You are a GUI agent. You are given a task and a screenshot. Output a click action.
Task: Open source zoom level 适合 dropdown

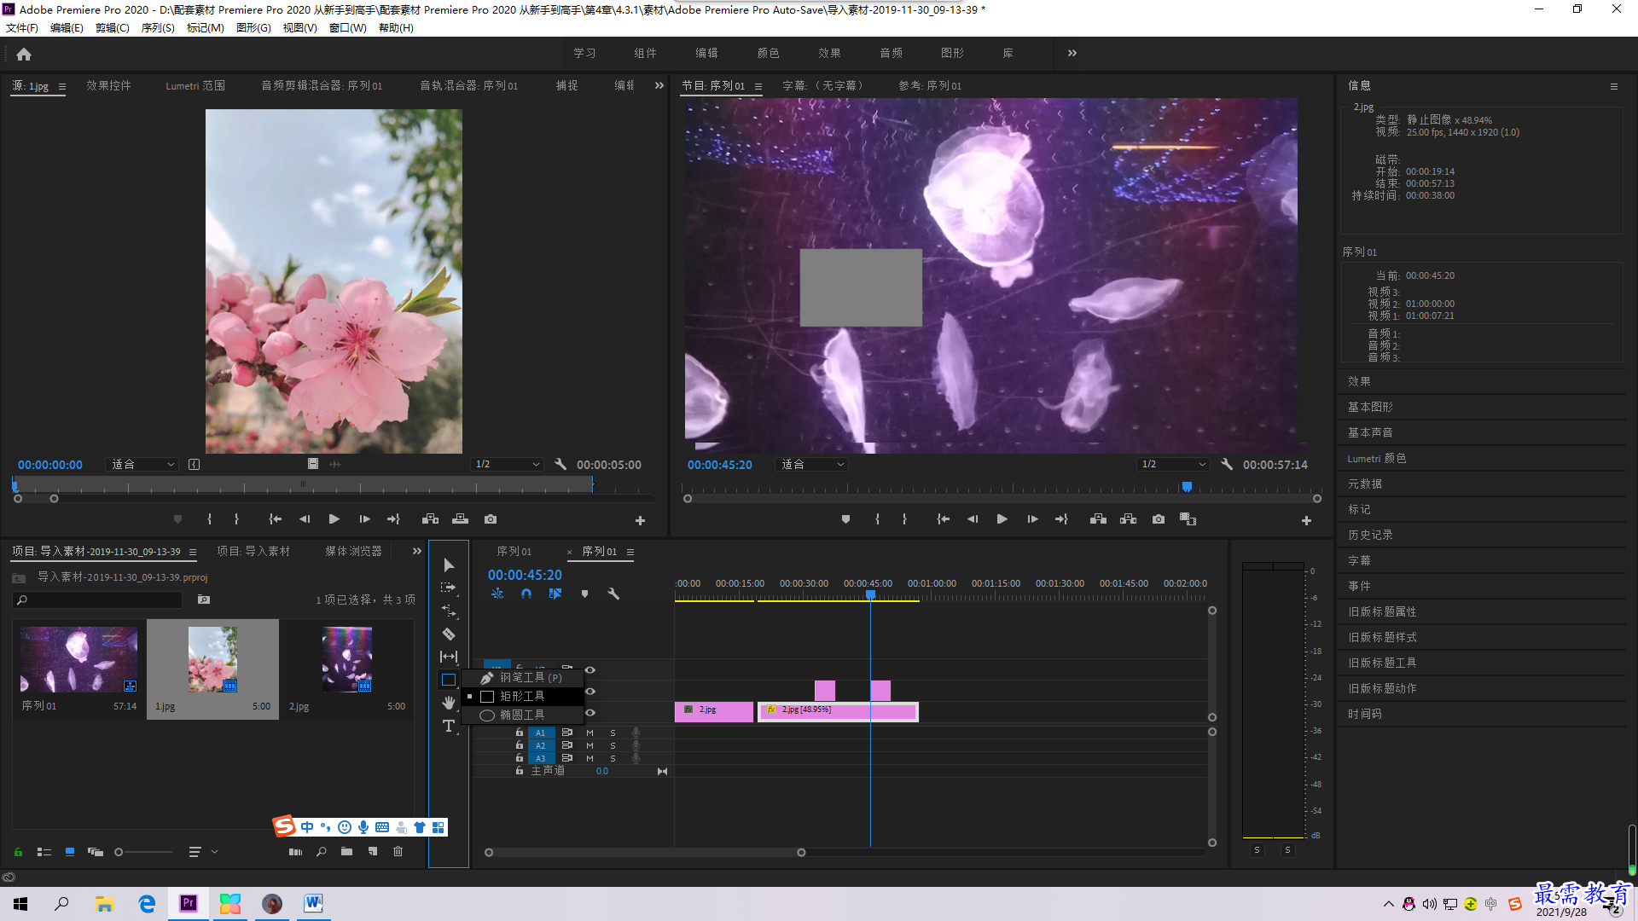142,465
